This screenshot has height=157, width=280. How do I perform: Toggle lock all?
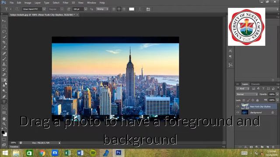[258, 100]
